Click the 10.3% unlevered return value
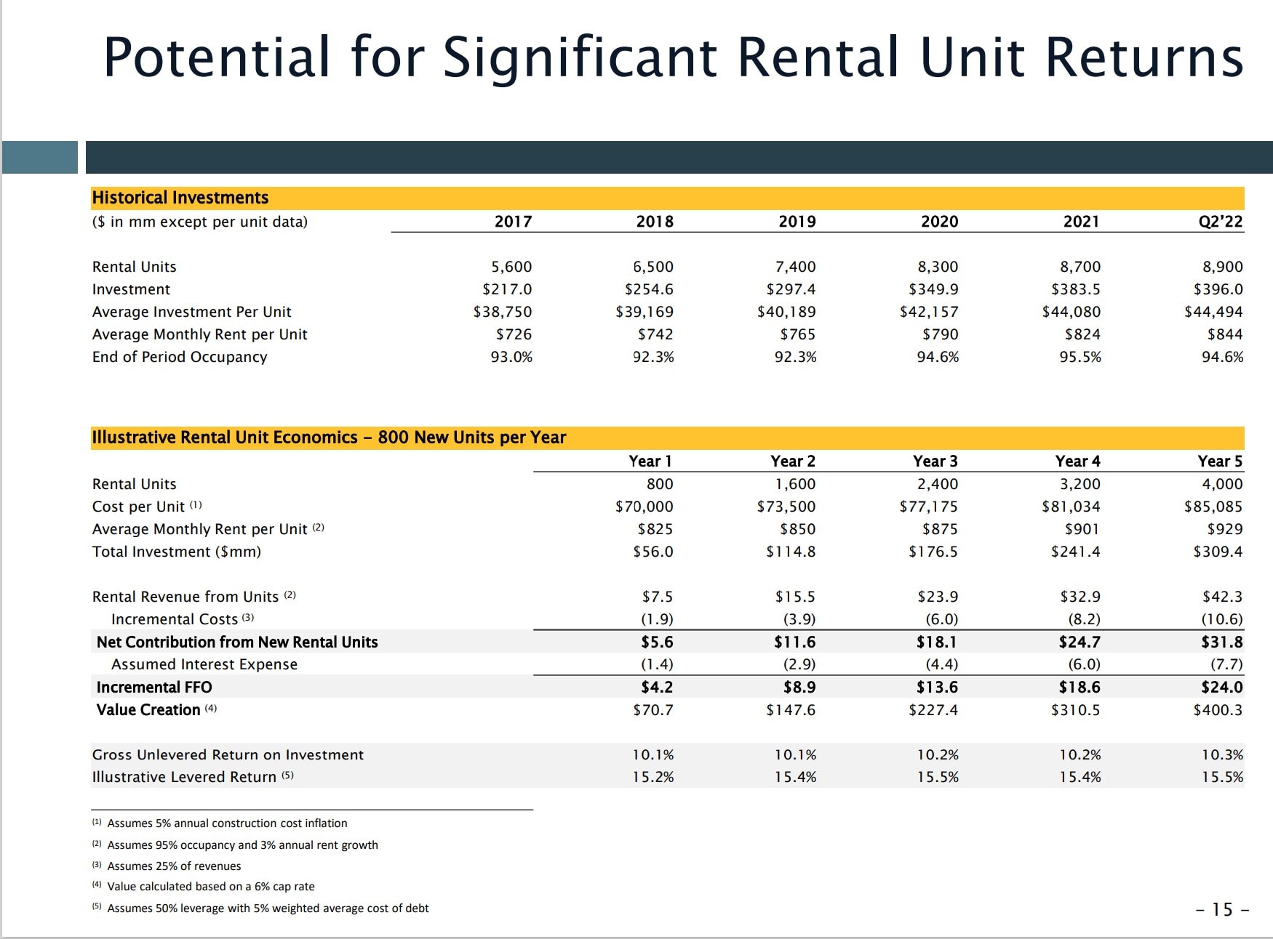Image resolution: width=1273 pixels, height=939 pixels. coord(1223,754)
